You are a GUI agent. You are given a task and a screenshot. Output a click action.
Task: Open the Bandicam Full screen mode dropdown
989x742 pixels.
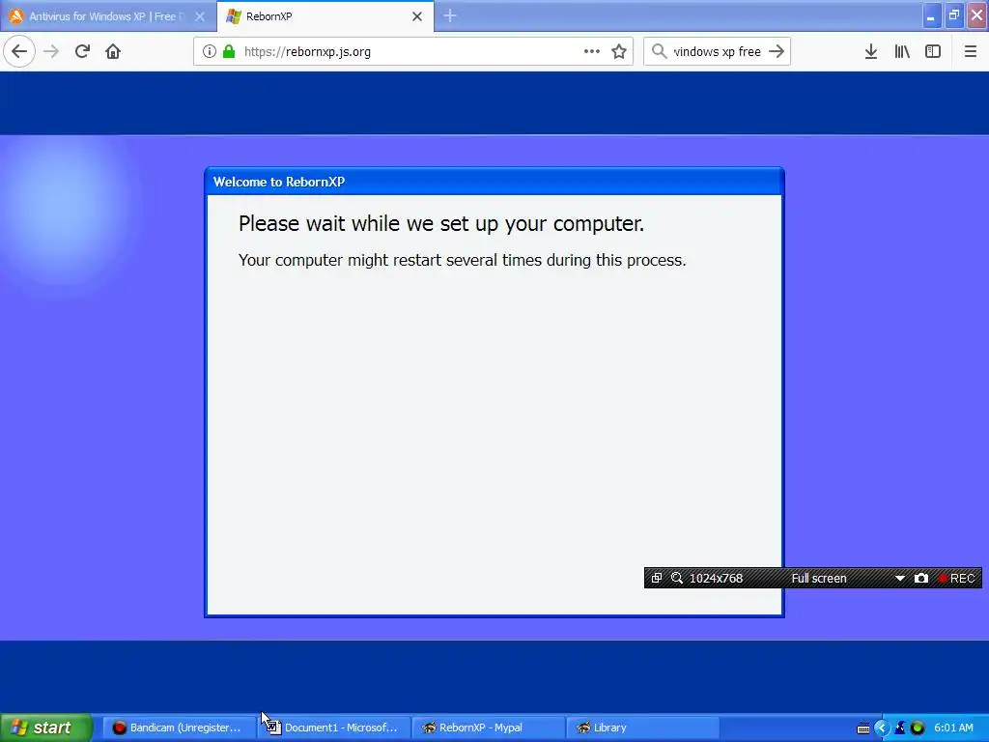tap(900, 578)
